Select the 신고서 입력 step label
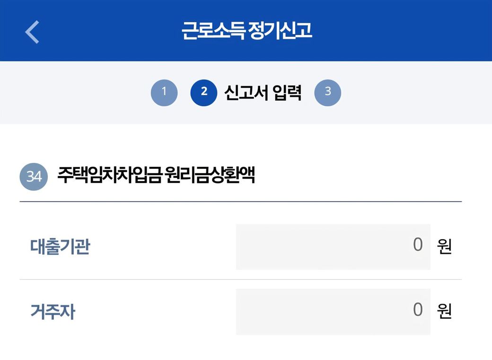Viewport: 492px width, 360px height. pos(263,92)
